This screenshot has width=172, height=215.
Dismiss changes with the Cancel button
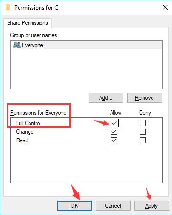pos(113,205)
